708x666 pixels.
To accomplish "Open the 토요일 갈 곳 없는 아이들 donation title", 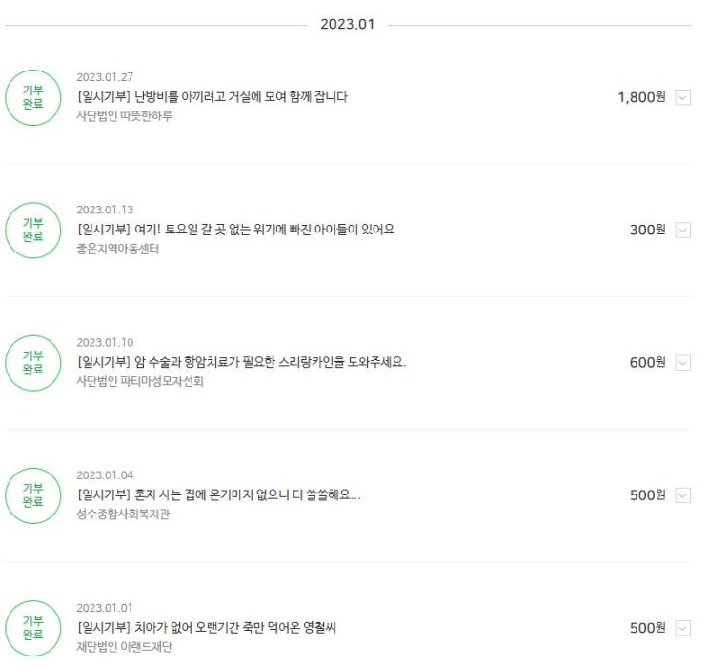I will click(234, 230).
